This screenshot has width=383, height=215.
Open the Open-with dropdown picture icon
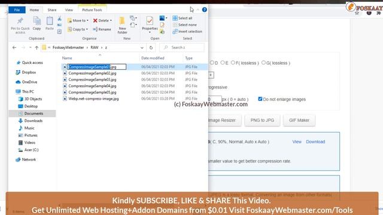pos(163,19)
